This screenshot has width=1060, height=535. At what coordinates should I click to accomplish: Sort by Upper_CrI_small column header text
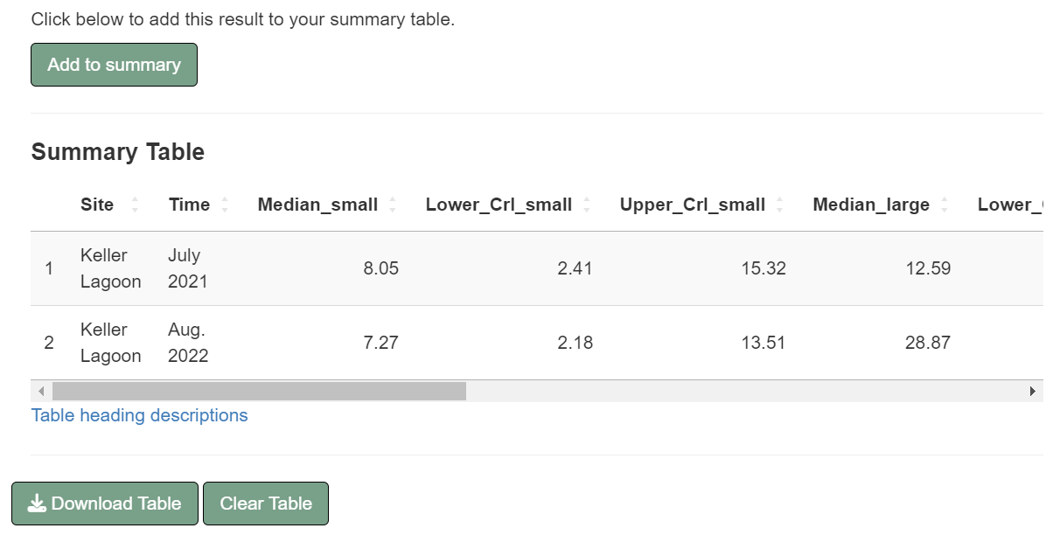[692, 205]
